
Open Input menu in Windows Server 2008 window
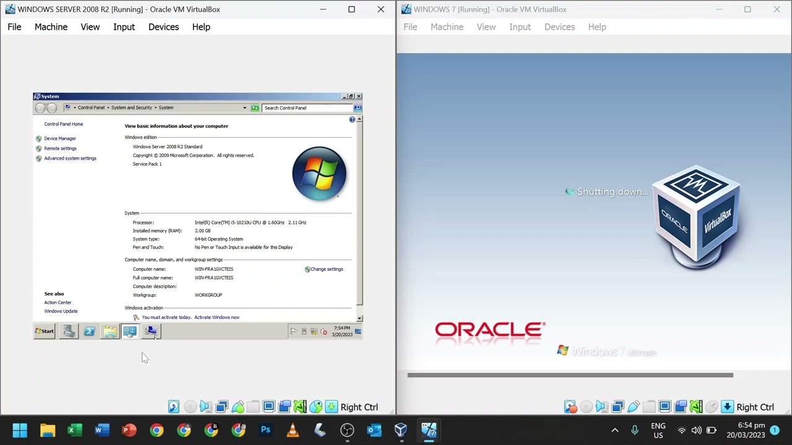(124, 27)
